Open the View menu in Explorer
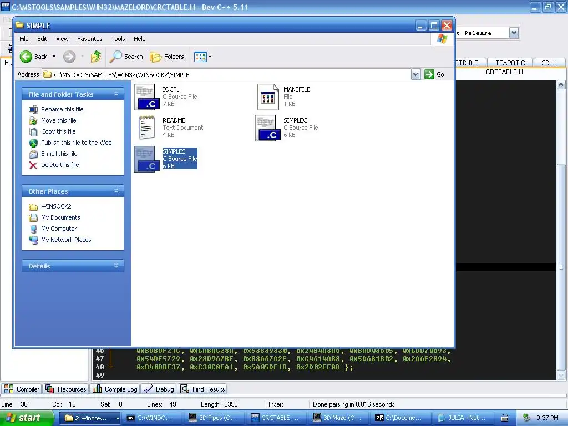 tap(62, 39)
